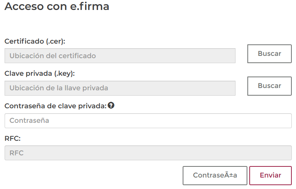Click the Acceso con e.firma heading
The image size is (296, 189).
pyautogui.click(x=57, y=7)
